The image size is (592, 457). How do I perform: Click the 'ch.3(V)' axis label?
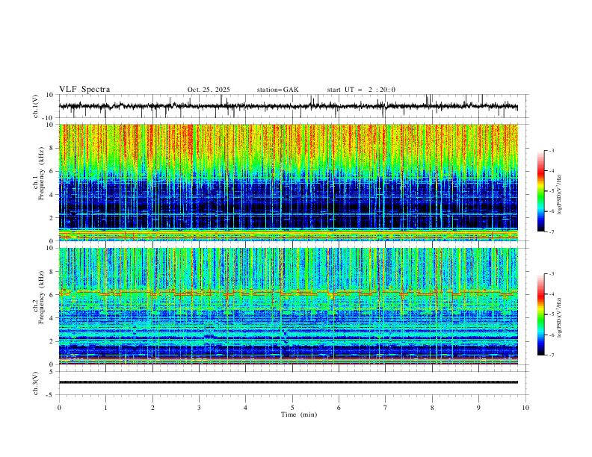coord(36,384)
